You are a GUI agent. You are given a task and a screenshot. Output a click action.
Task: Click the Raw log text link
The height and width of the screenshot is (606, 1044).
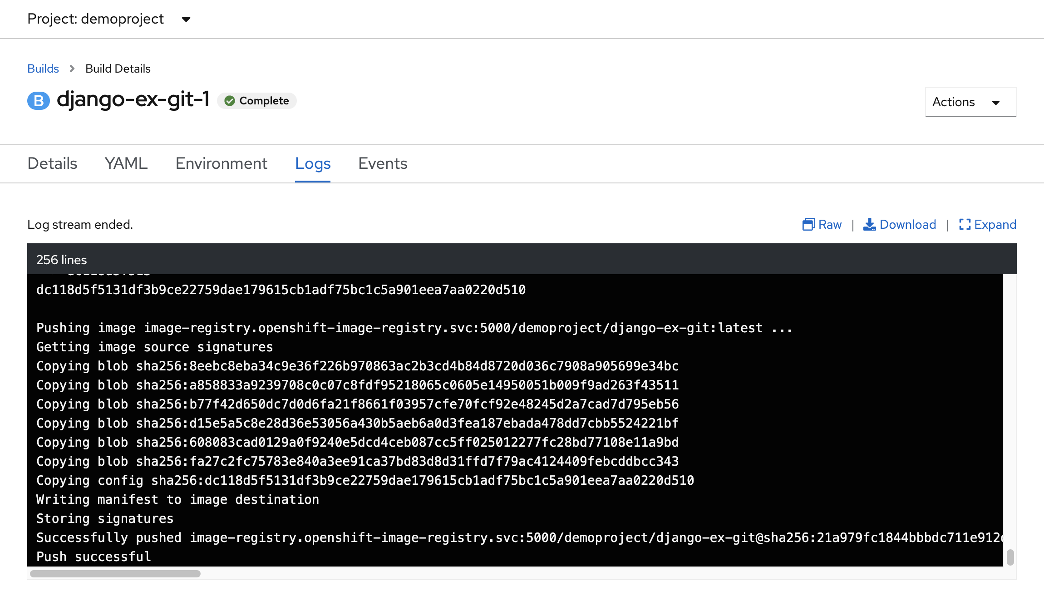[x=822, y=224]
